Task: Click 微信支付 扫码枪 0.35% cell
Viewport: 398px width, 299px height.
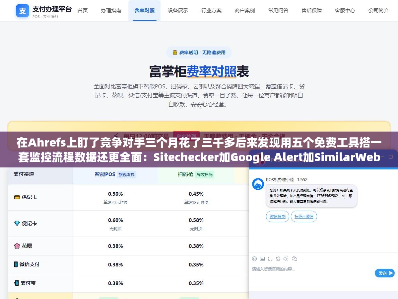Action: coord(196,265)
